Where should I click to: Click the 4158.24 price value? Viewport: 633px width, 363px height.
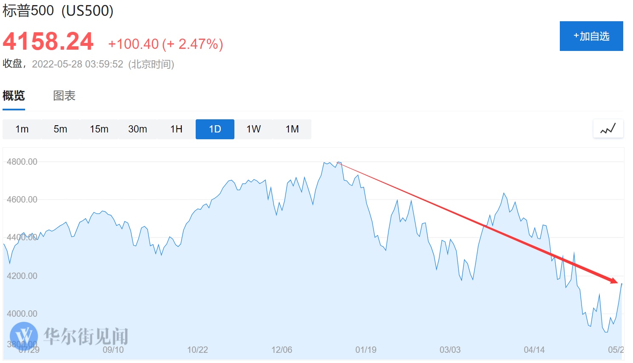pos(48,42)
